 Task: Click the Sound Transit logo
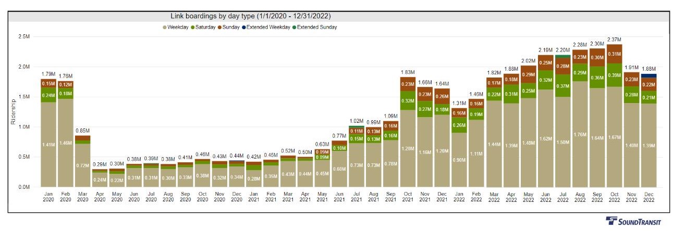click(633, 221)
